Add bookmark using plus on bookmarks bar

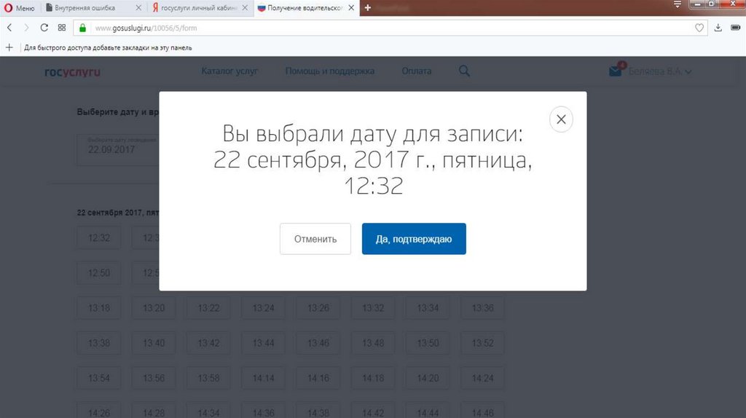(x=9, y=47)
